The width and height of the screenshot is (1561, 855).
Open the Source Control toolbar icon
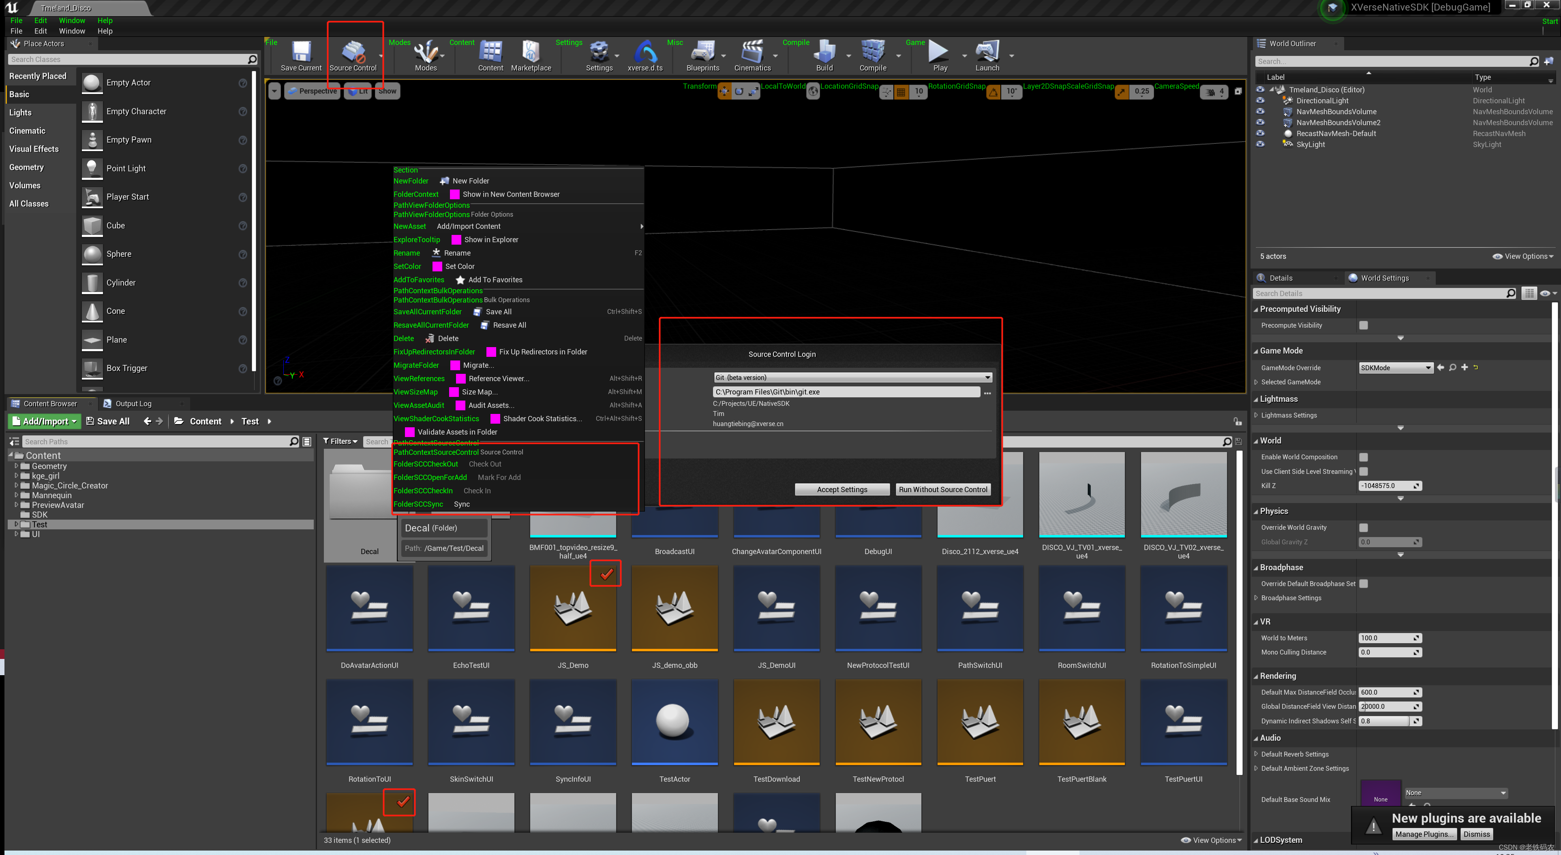point(353,52)
